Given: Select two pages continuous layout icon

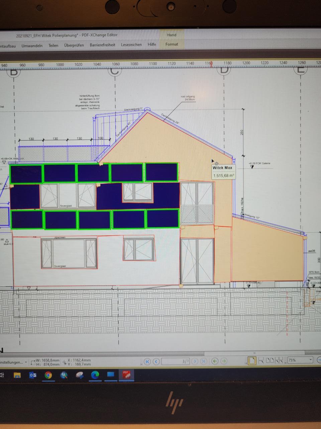Looking at the screenshot, I should (279, 360).
